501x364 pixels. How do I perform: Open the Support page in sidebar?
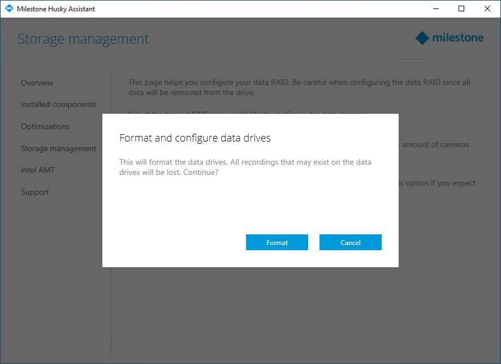pos(35,192)
